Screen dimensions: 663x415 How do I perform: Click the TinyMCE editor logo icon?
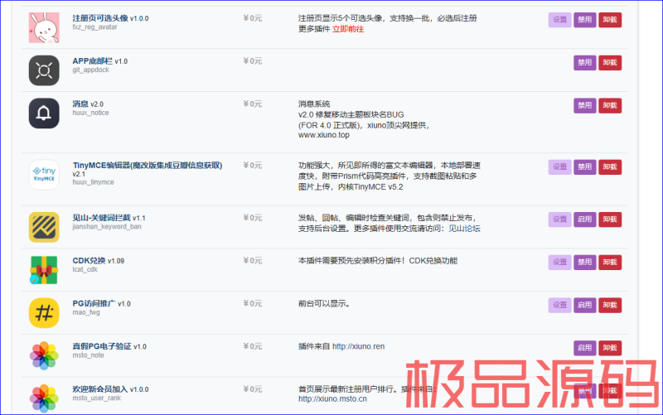[44, 175]
